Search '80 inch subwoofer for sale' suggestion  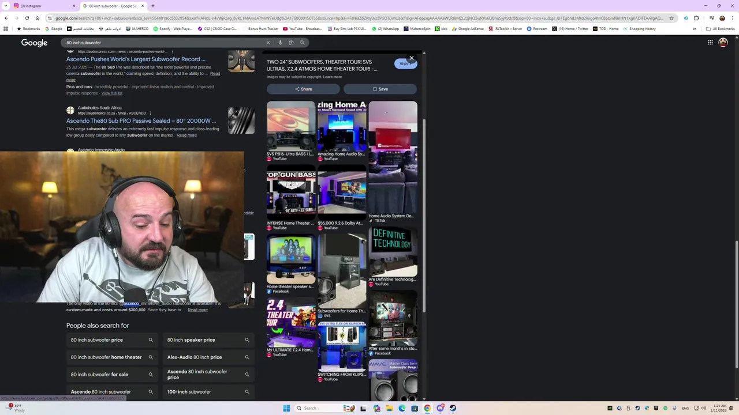click(112, 375)
